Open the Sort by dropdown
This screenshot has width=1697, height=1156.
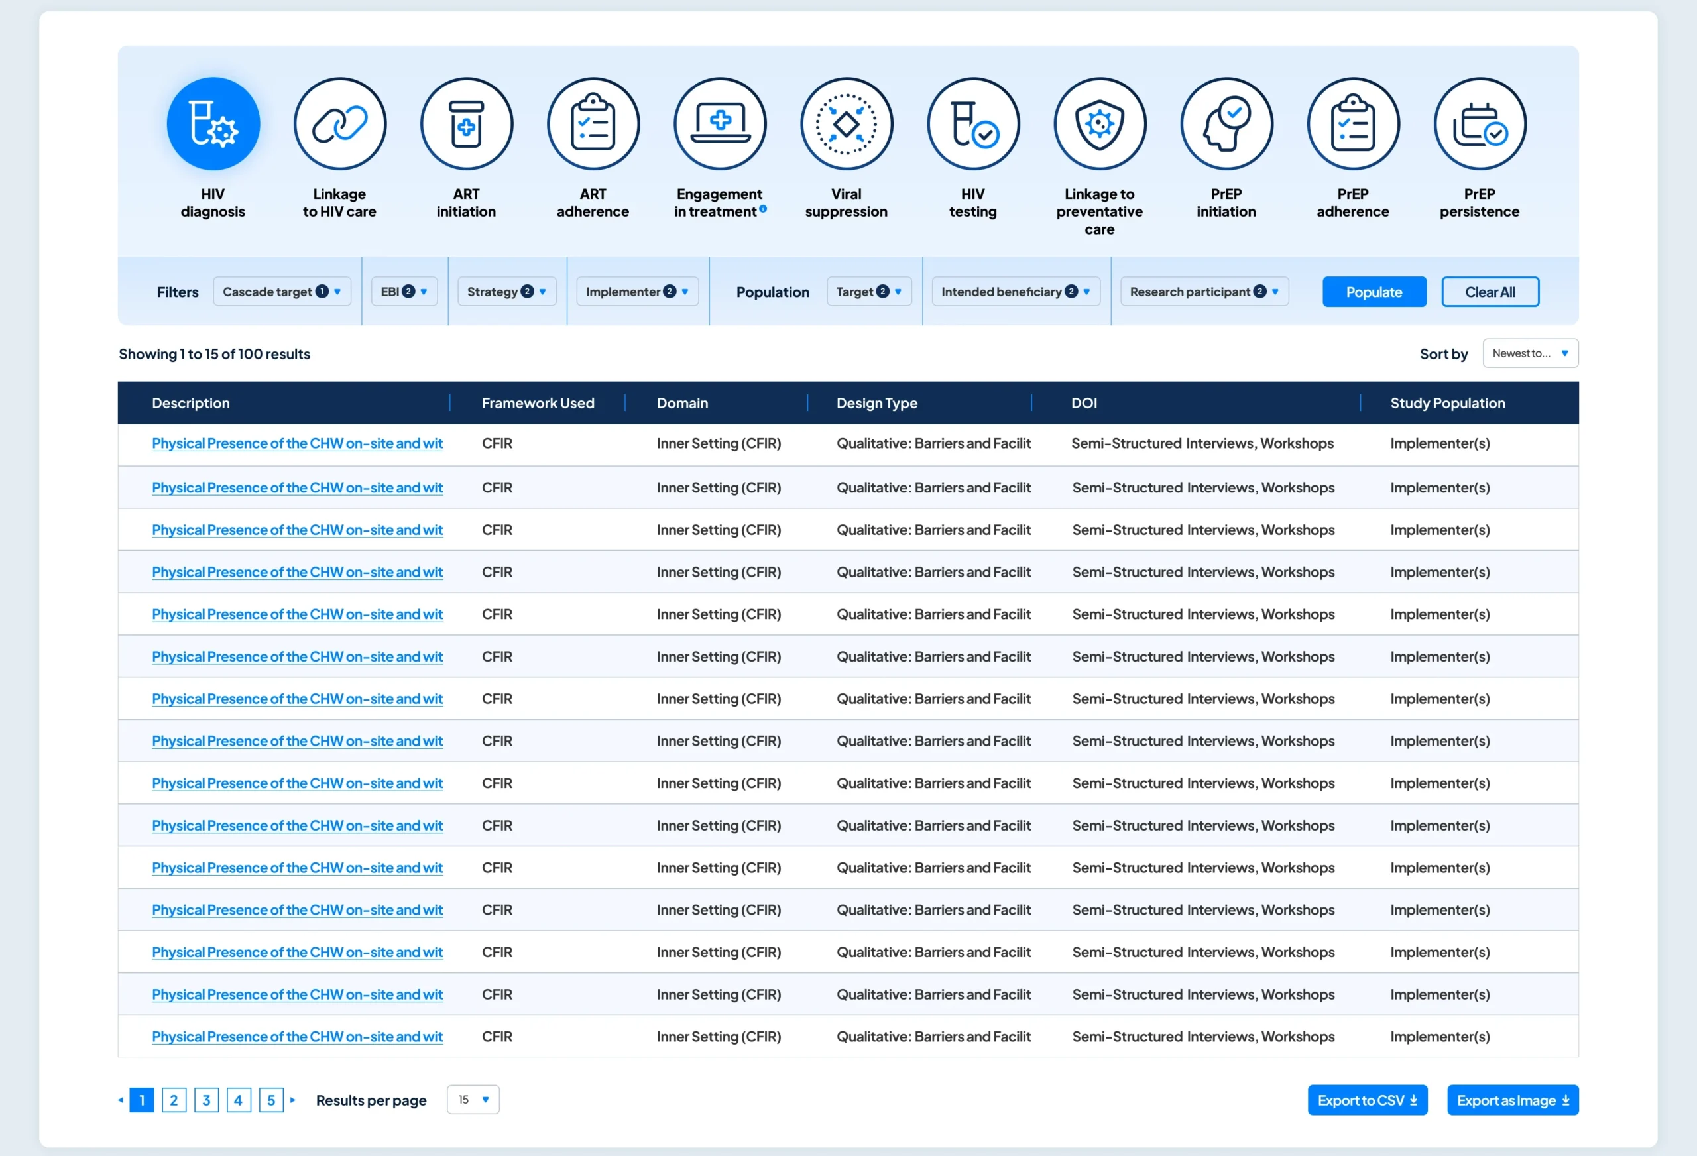point(1530,353)
